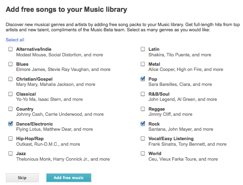The width and height of the screenshot is (243, 185).
Task: Tick the Reggae genre checkbox
Action: (143, 109)
